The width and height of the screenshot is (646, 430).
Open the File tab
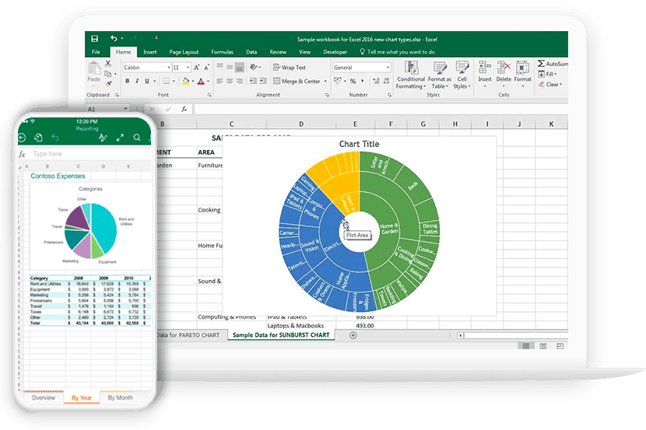(96, 52)
